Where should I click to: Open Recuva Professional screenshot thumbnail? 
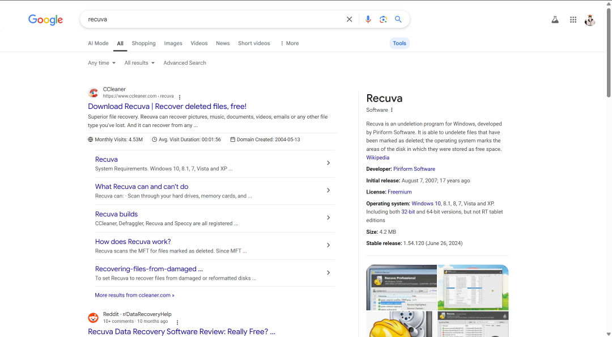pos(401,287)
